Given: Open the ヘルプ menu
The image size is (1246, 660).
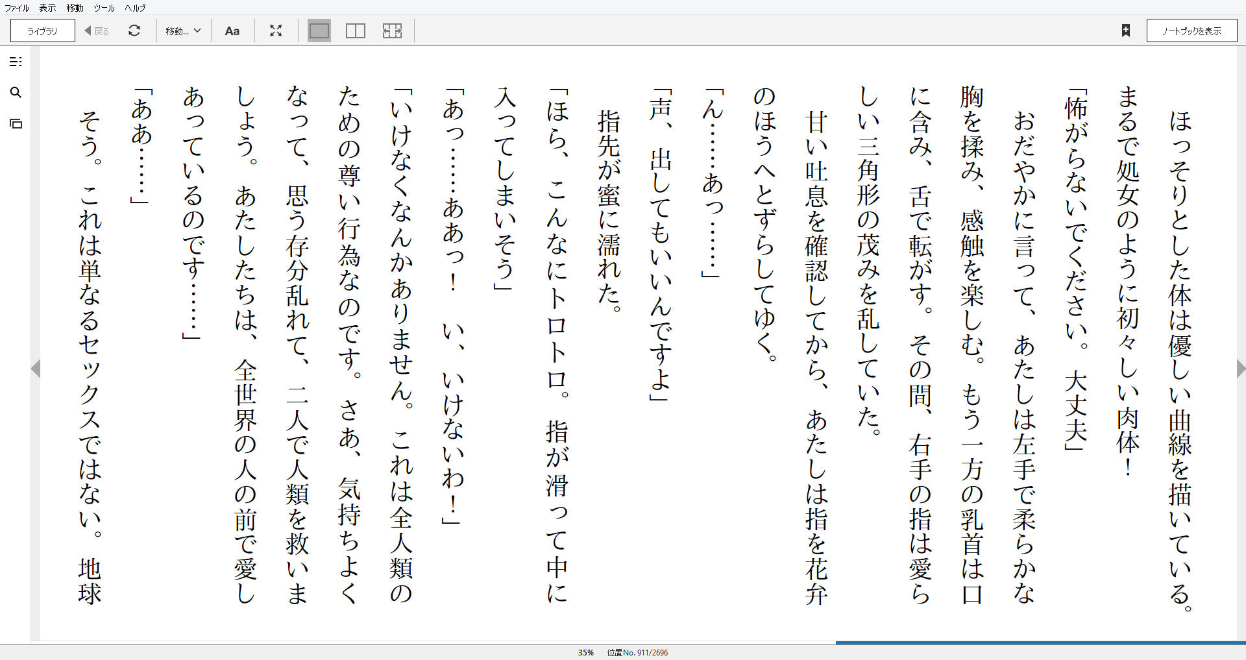Looking at the screenshot, I should (135, 8).
